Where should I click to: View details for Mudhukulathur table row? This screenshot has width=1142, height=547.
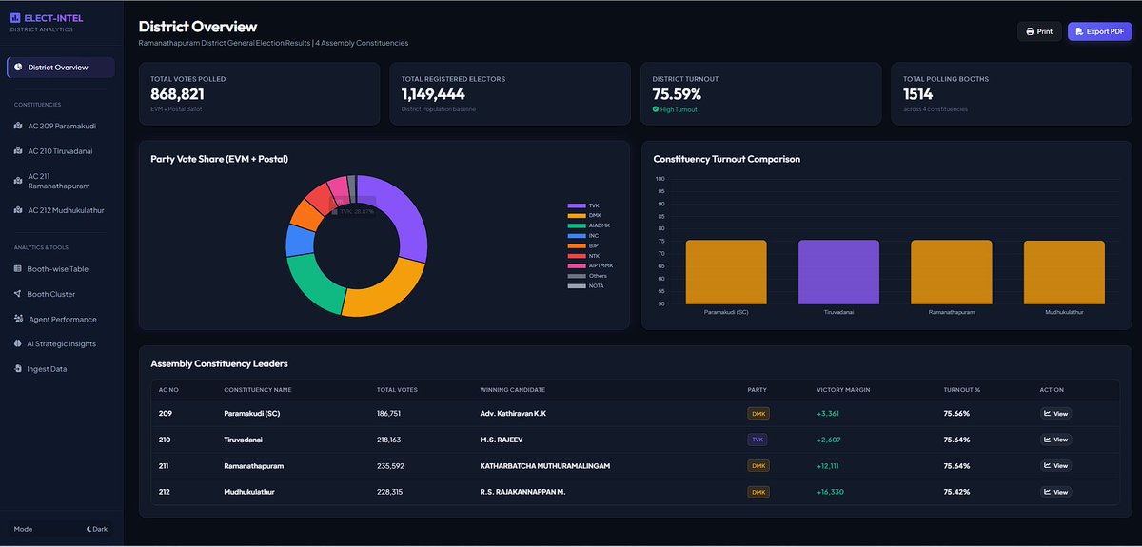(1055, 492)
